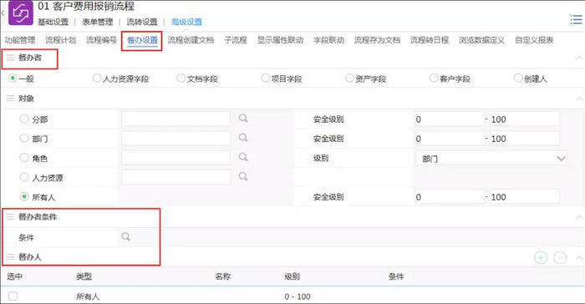Collapse the 对象 section chevron
This screenshot has height=304, width=585.
pyautogui.click(x=578, y=99)
